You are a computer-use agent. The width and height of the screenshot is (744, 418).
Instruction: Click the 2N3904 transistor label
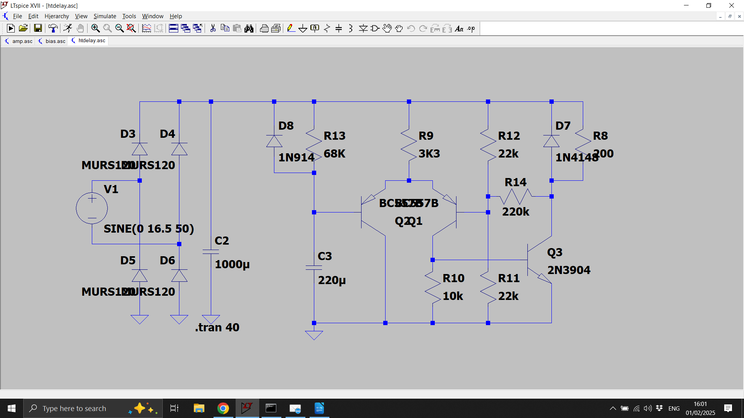click(569, 270)
